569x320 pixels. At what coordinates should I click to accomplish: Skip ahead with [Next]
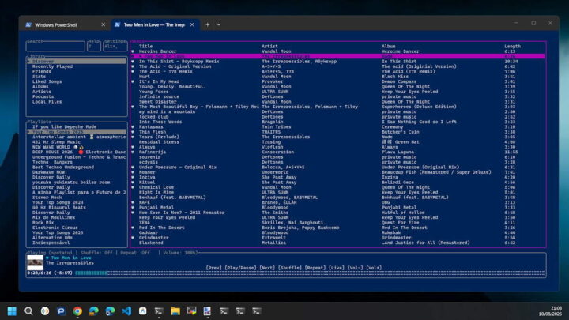coord(267,268)
